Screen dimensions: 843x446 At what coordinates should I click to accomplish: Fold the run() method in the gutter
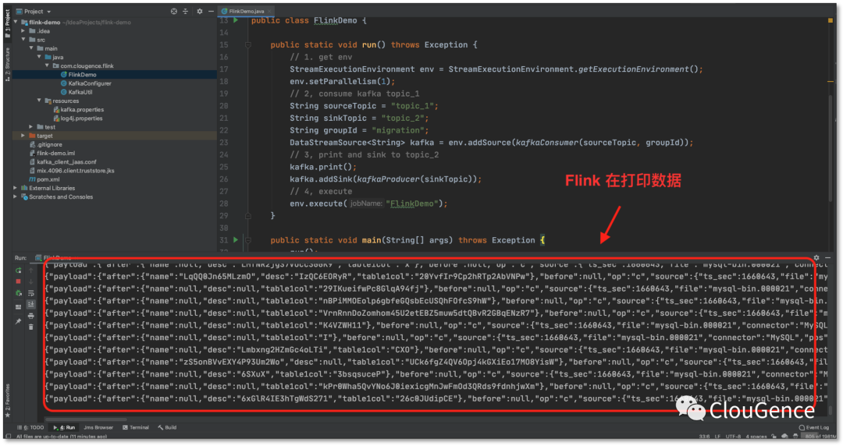click(248, 45)
